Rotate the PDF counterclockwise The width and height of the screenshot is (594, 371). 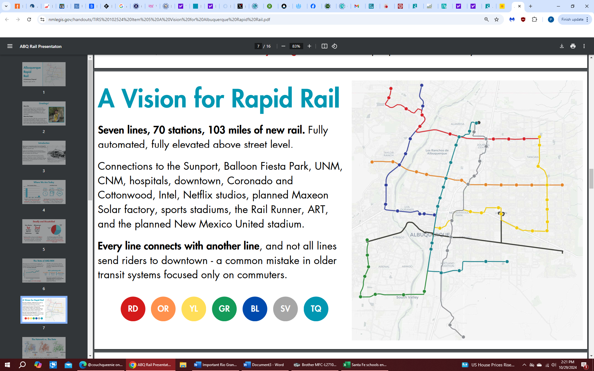pos(334,46)
